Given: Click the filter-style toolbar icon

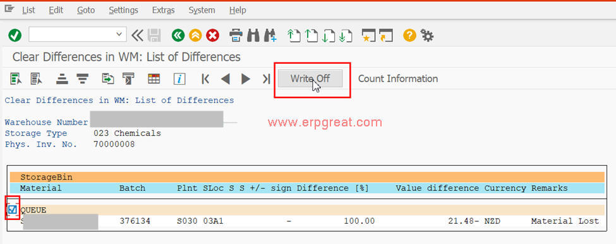Looking at the screenshot, I should pos(128,78).
